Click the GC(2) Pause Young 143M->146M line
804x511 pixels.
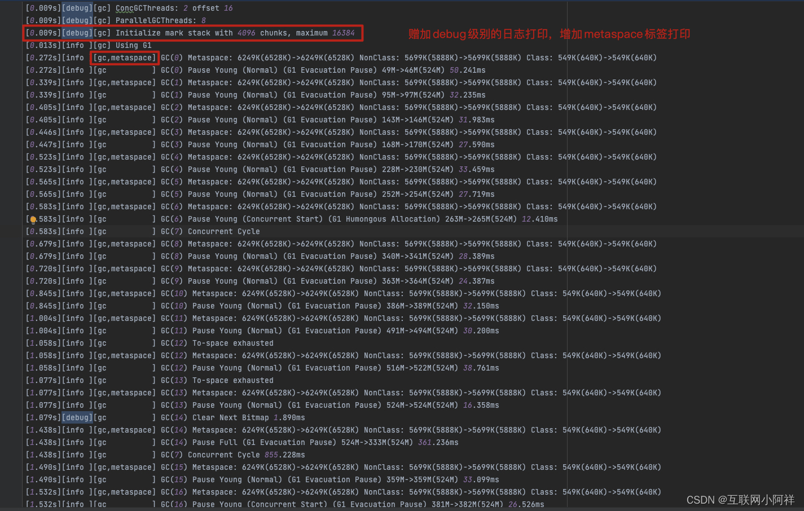coord(260,120)
